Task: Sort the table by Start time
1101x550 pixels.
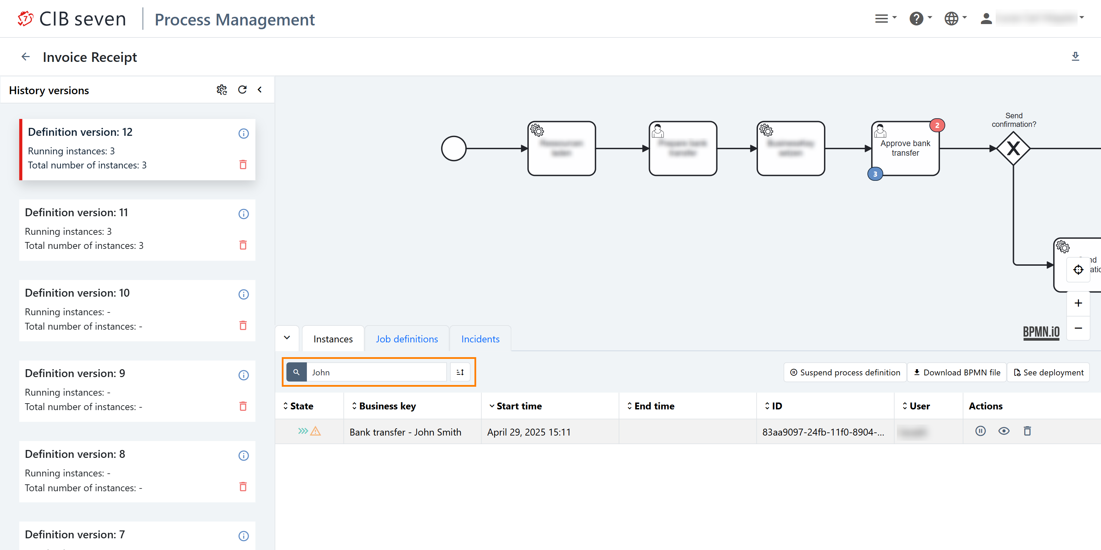Action: 515,406
